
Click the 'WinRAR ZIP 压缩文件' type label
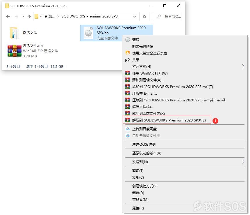click(x=40, y=51)
